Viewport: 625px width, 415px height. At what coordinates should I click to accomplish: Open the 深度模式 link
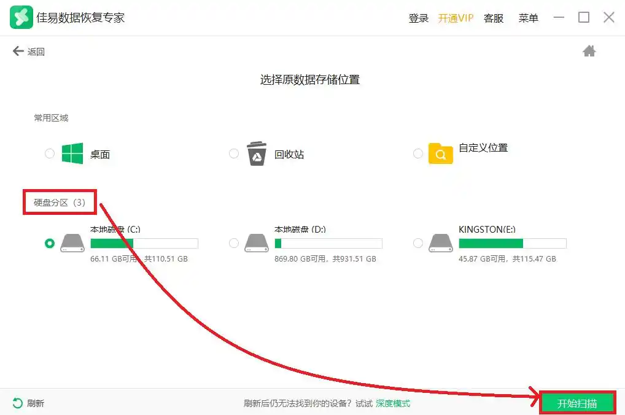click(393, 403)
